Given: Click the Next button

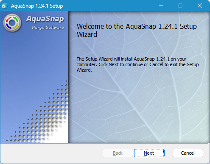Looking at the screenshot, I should [x=149, y=153].
